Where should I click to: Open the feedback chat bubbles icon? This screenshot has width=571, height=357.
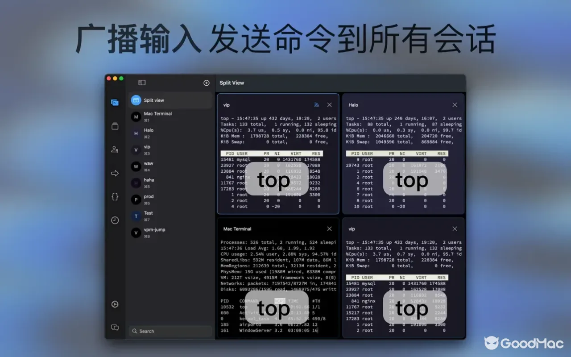[115, 328]
